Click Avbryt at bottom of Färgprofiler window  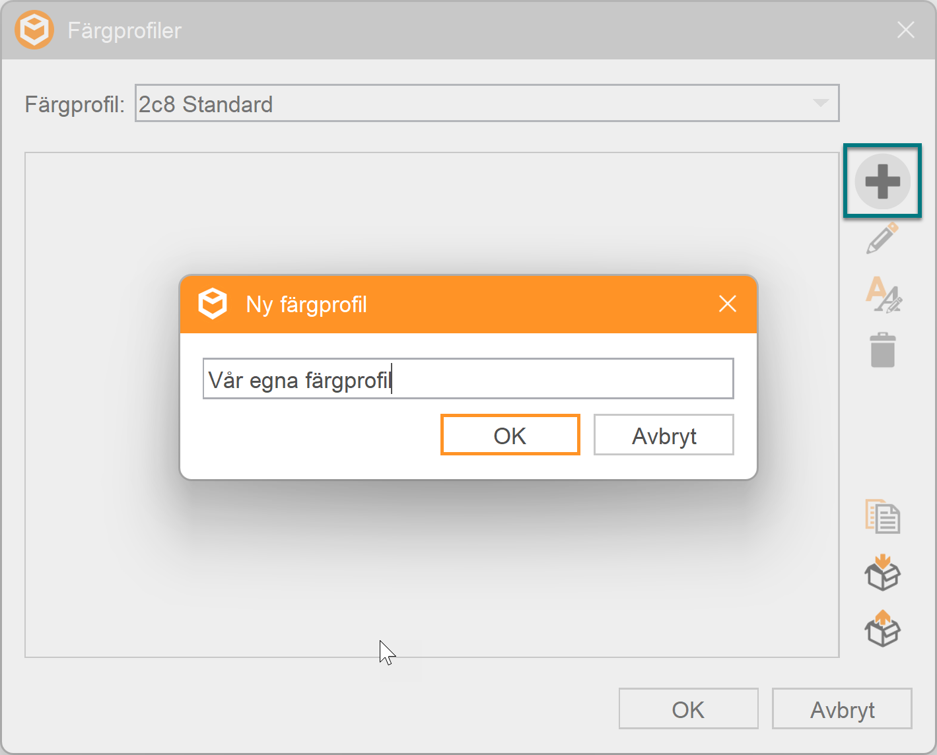point(842,709)
